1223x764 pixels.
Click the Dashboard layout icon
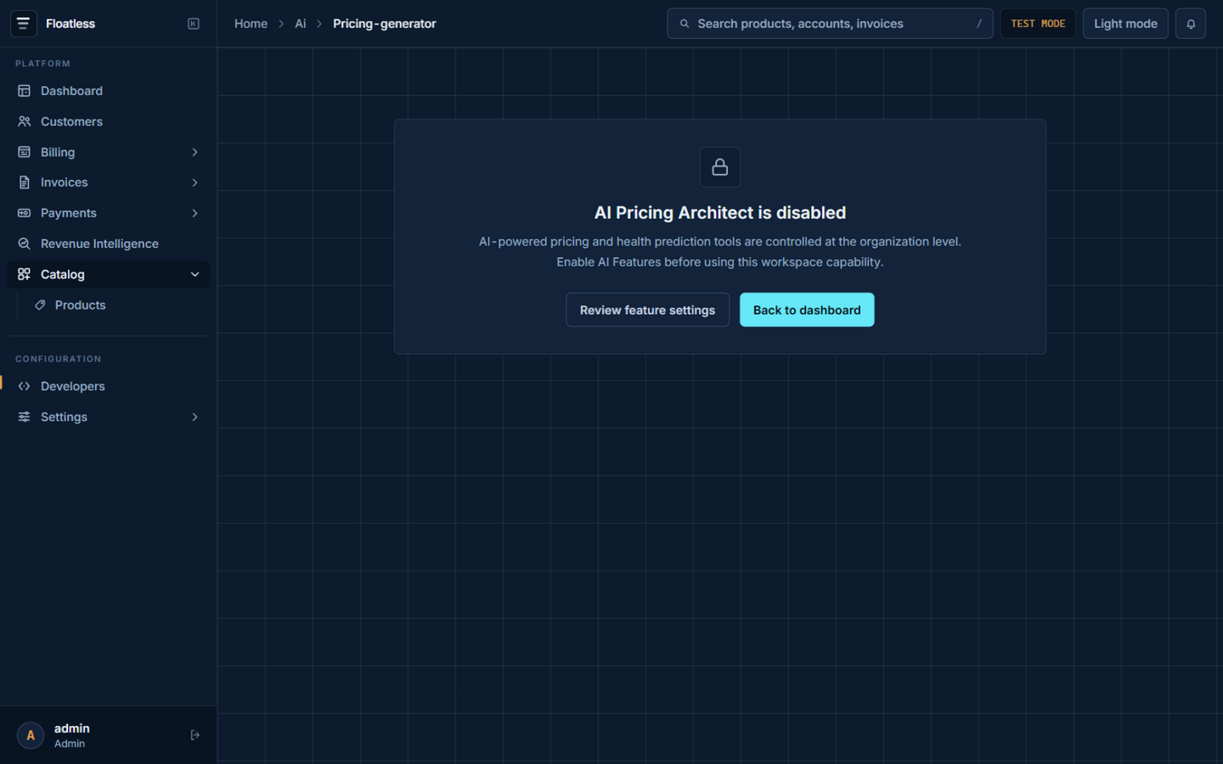(x=24, y=91)
